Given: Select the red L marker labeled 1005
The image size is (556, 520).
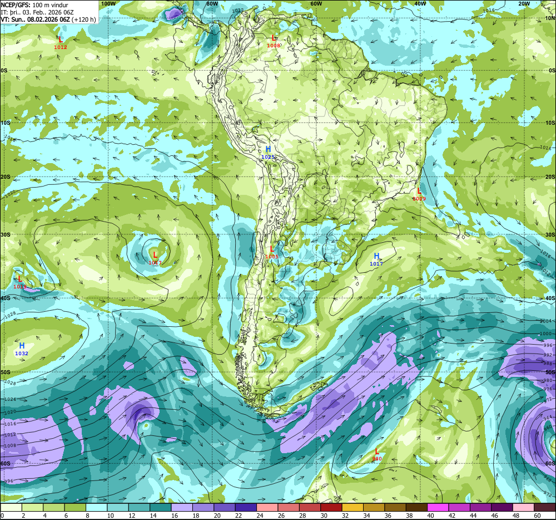Looking at the screenshot, I should (272, 249).
